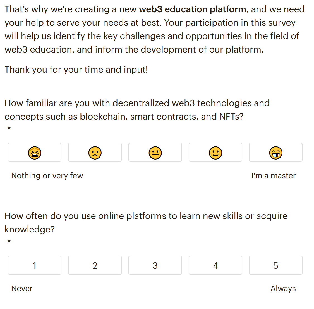The height and width of the screenshot is (309, 314).
Task: Click the required asterisk under "knowledge?"
Action: 9,241
